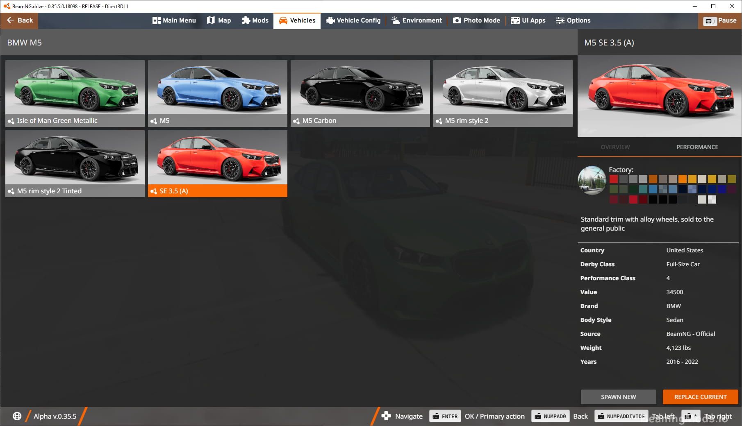This screenshot has height=426, width=742.
Task: Maximize the BeamNG.drive window
Action: tap(713, 6)
